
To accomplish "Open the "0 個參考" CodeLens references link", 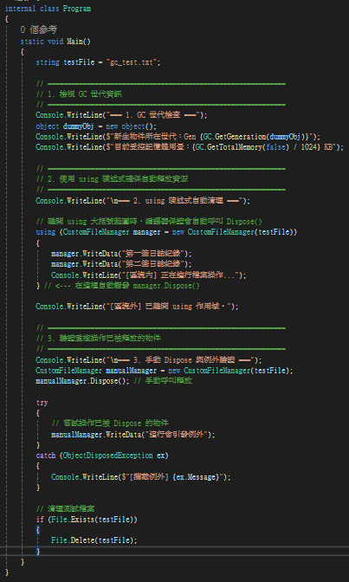I will pos(39,30).
